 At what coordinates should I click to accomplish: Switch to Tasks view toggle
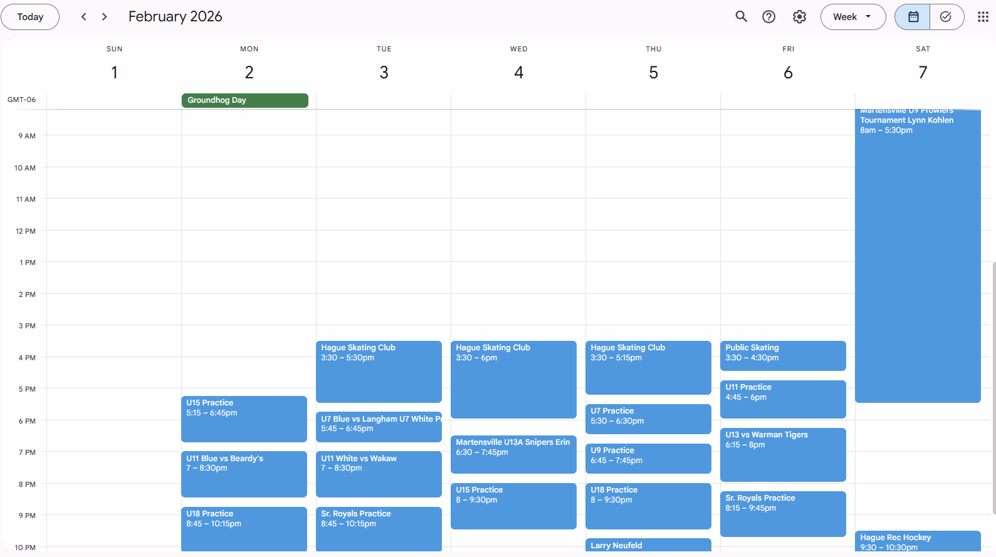[946, 17]
